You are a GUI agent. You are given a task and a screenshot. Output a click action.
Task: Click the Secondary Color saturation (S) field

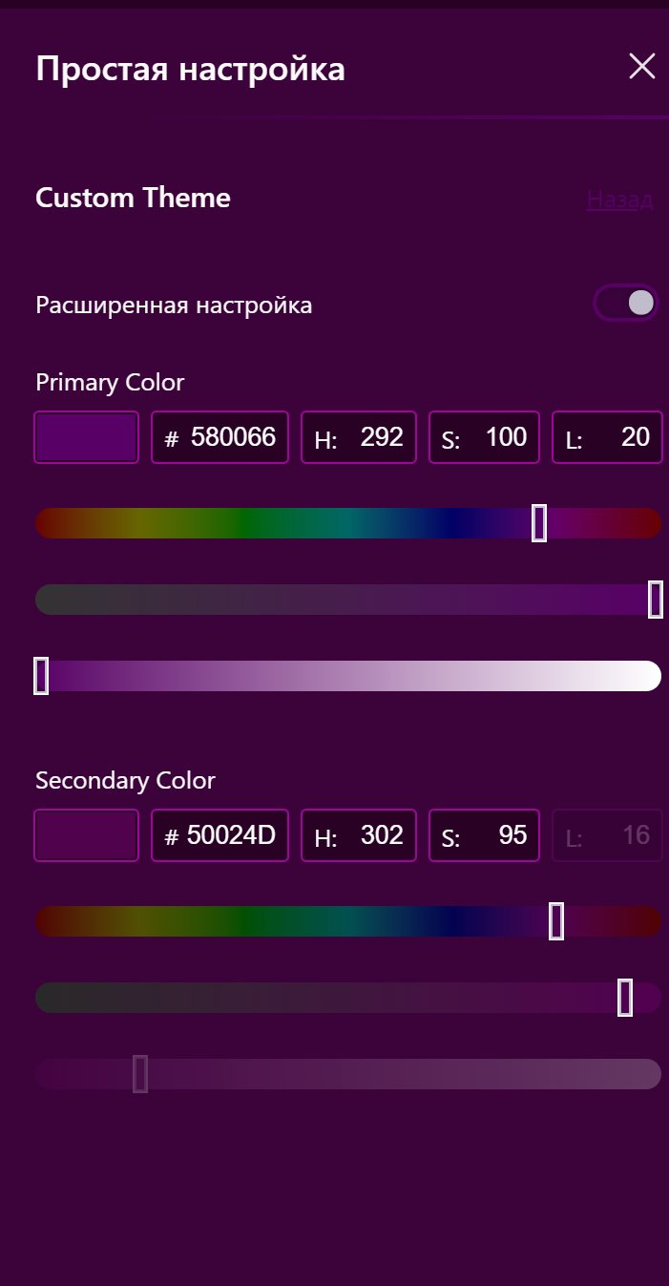pyautogui.click(x=485, y=835)
